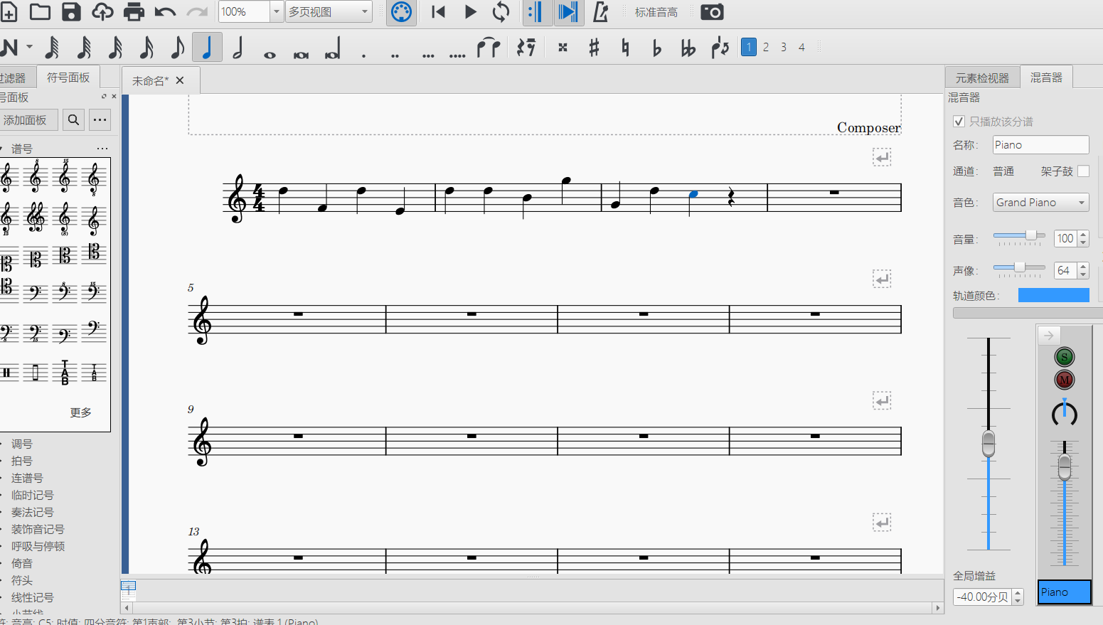This screenshot has height=625, width=1103.
Task: Edit the Piano name field
Action: (x=1040, y=144)
